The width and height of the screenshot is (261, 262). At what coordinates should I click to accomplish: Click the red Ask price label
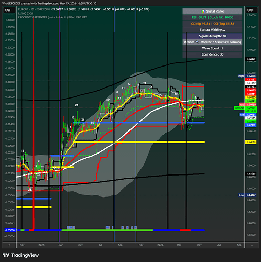(x=242, y=105)
